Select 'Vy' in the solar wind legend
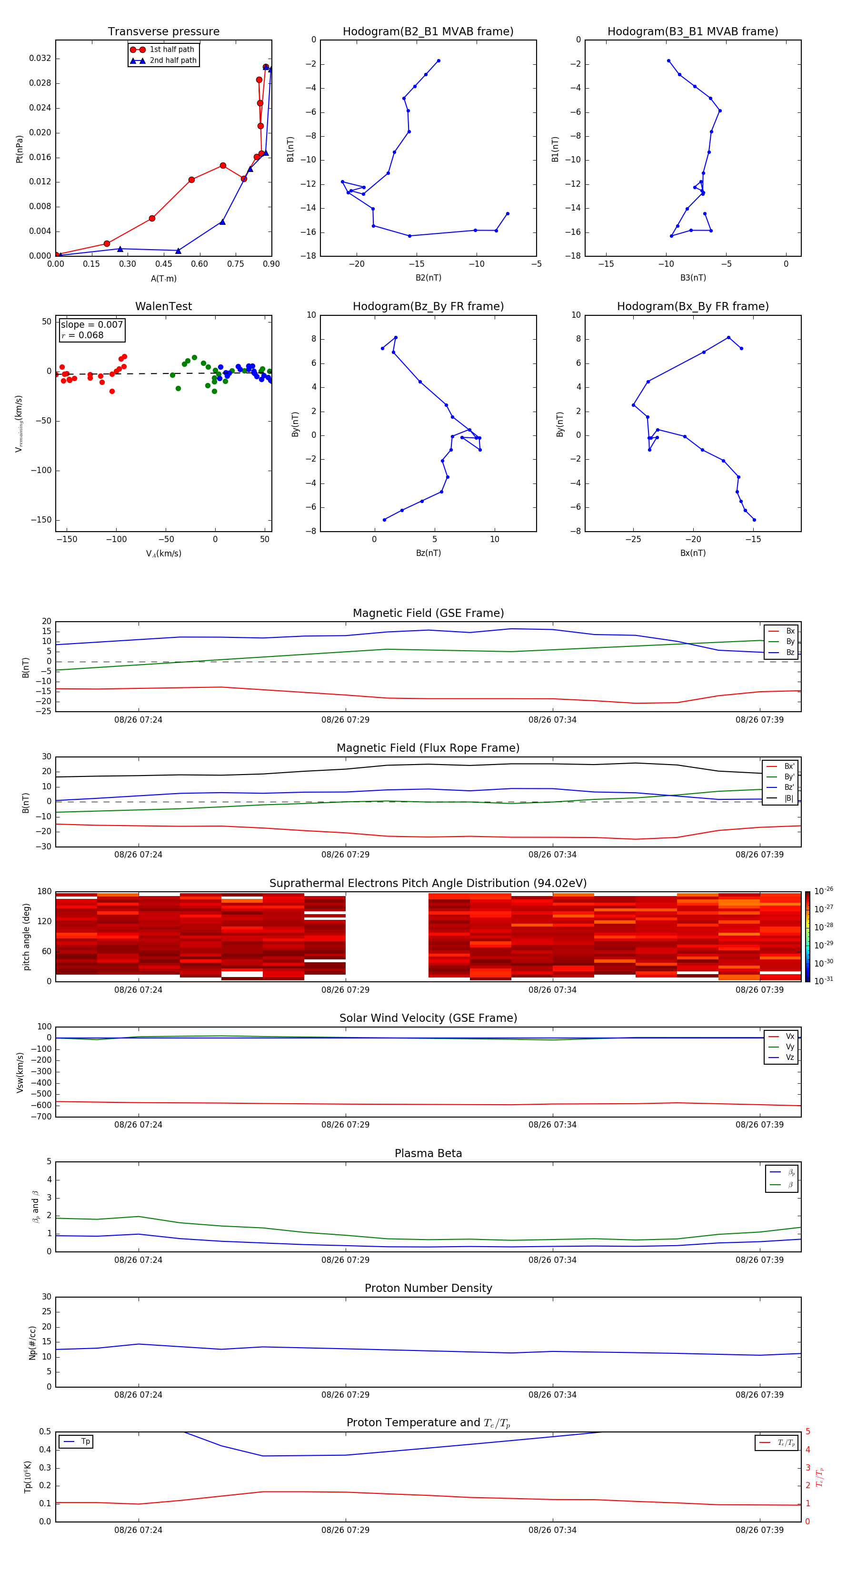 [x=781, y=1047]
